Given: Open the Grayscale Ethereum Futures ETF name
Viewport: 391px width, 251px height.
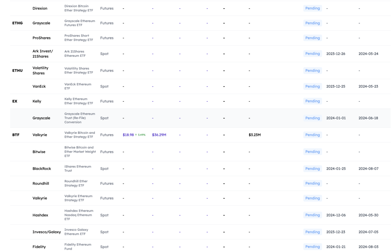Looking at the screenshot, I should tap(80, 23).
